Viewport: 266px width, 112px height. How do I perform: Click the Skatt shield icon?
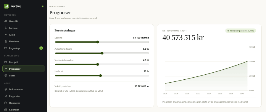click(x=6, y=76)
